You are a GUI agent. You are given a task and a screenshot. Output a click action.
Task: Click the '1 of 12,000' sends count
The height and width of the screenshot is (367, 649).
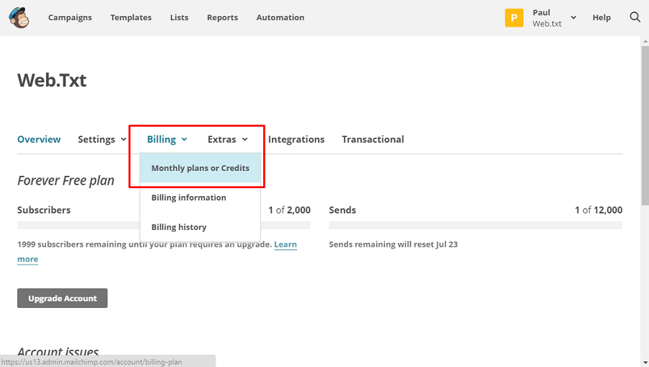(x=599, y=211)
